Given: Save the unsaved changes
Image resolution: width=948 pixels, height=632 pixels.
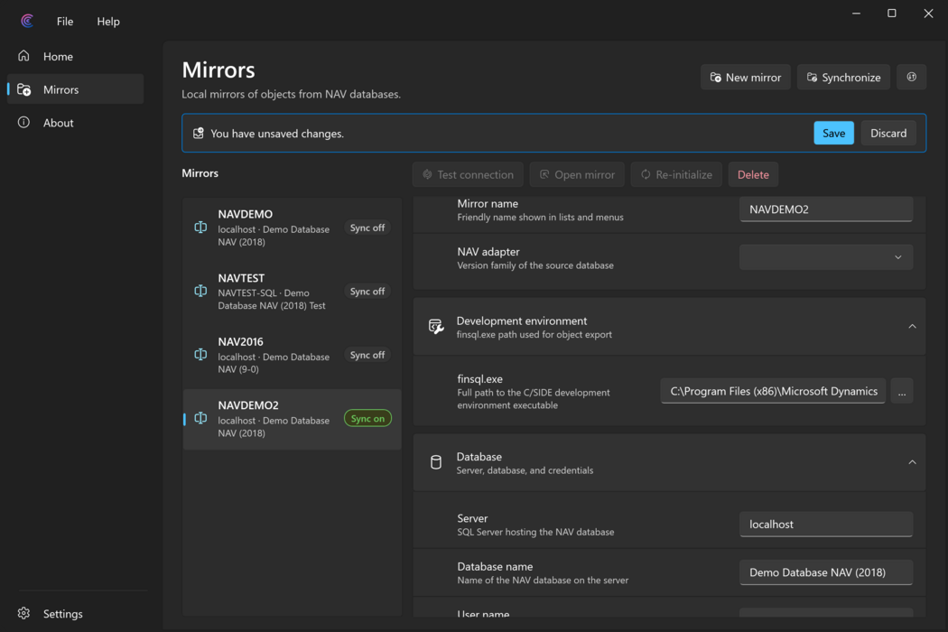Looking at the screenshot, I should (x=833, y=133).
